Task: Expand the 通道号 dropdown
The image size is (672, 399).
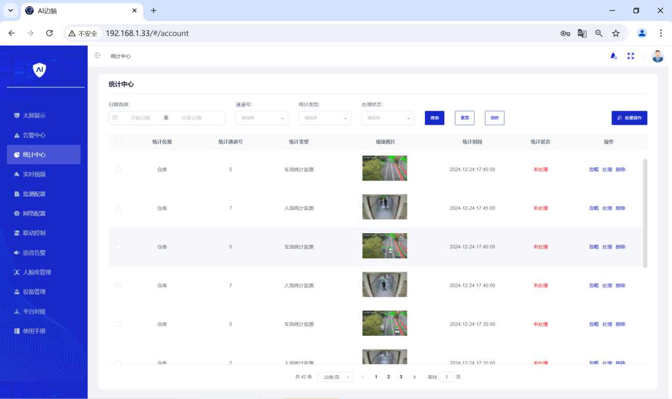Action: [261, 118]
